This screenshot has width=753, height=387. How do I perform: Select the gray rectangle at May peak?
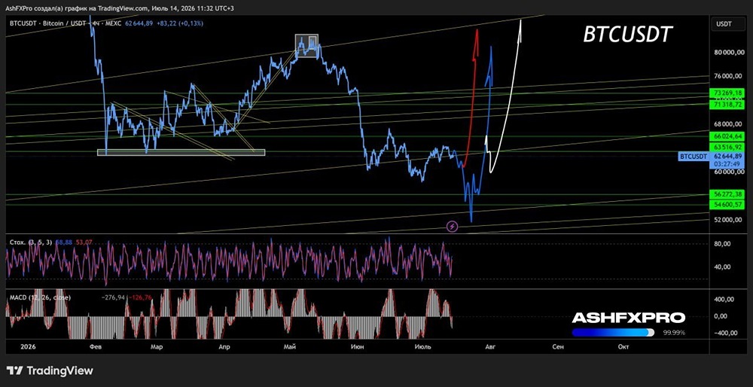[x=306, y=46]
